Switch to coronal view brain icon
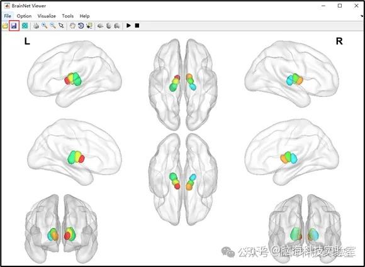This screenshot has width=365, height=267. click(117, 26)
